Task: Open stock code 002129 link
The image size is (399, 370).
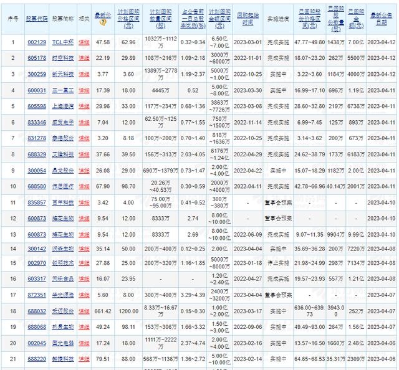Action: pyautogui.click(x=37, y=42)
